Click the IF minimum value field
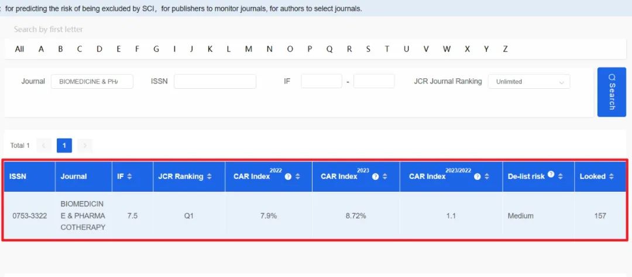This screenshot has height=277, width=632. pyautogui.click(x=321, y=81)
